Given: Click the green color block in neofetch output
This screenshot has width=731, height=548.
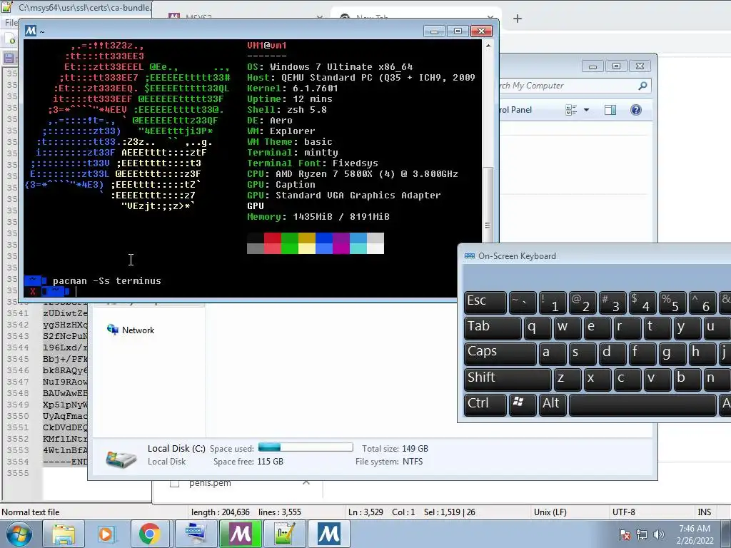Looking at the screenshot, I should tap(290, 238).
